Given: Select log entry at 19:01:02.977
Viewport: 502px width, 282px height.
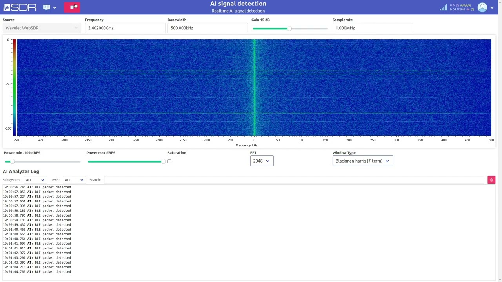Looking at the screenshot, I should click(x=37, y=253).
